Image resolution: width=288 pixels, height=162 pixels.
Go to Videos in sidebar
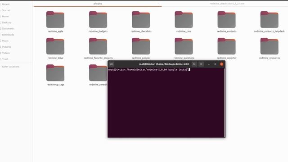[6, 53]
